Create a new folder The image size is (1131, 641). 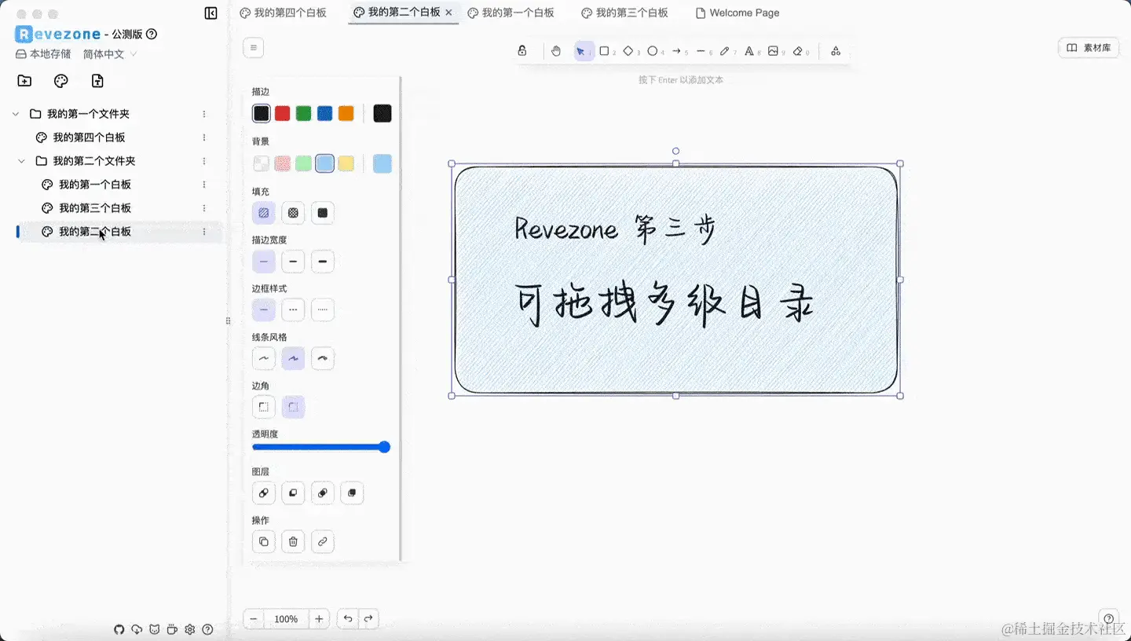[x=24, y=81]
